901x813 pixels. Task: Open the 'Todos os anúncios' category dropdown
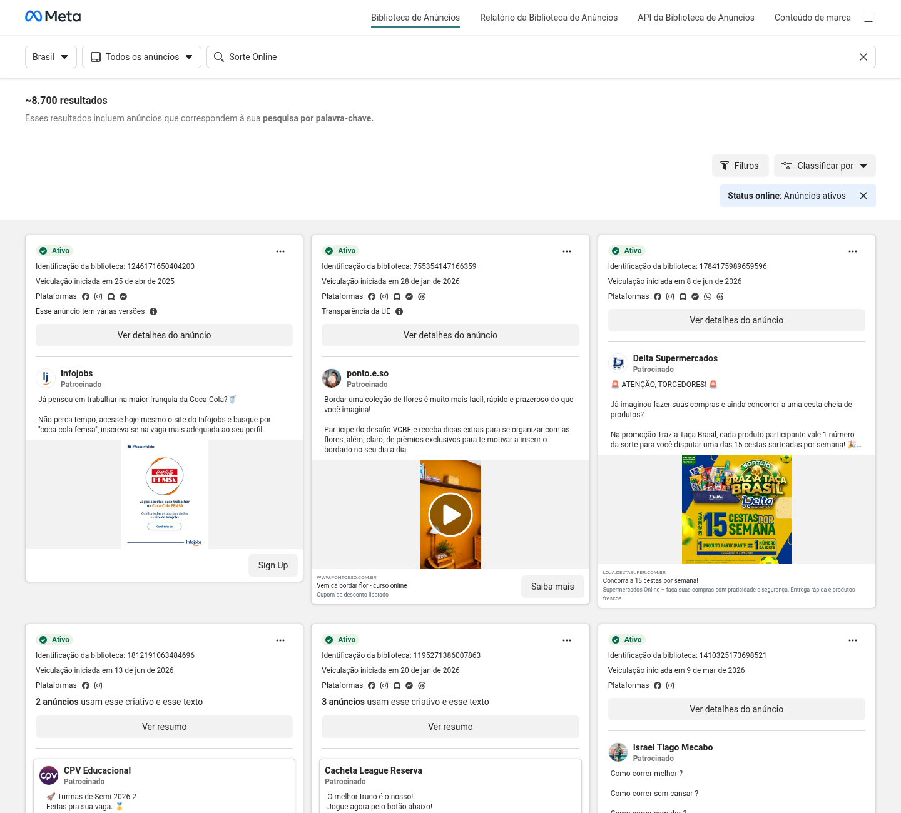142,57
